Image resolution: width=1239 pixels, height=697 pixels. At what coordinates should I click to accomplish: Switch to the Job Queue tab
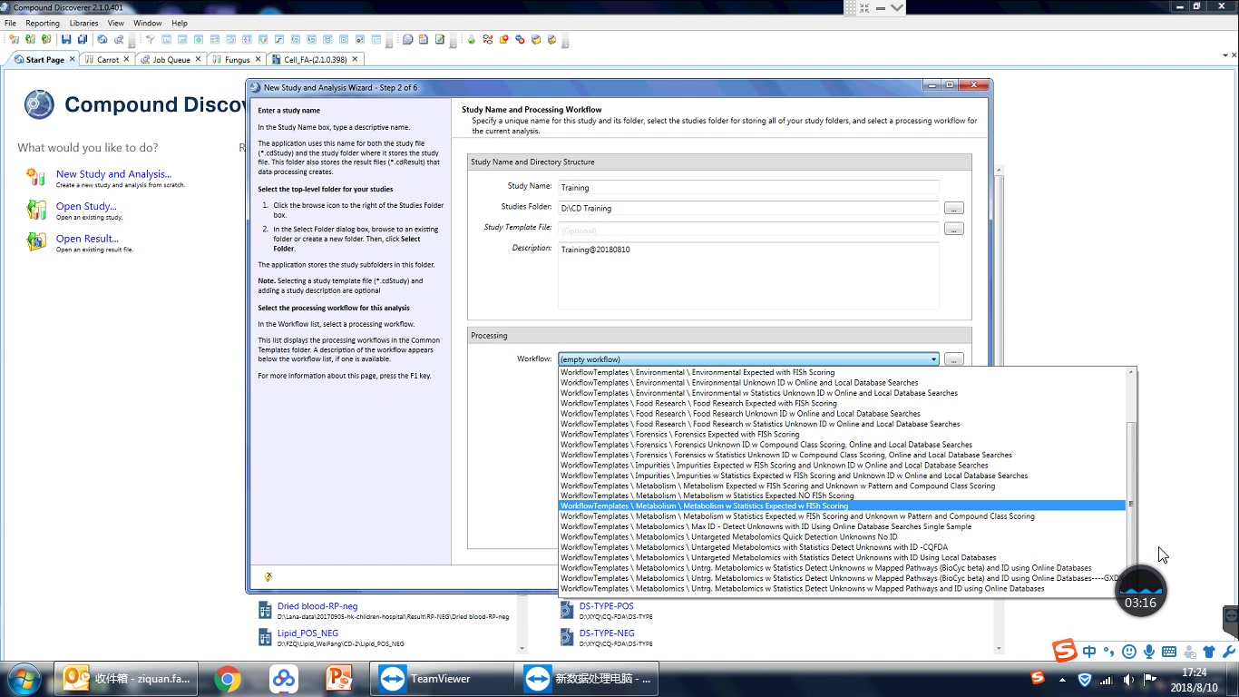tap(171, 59)
